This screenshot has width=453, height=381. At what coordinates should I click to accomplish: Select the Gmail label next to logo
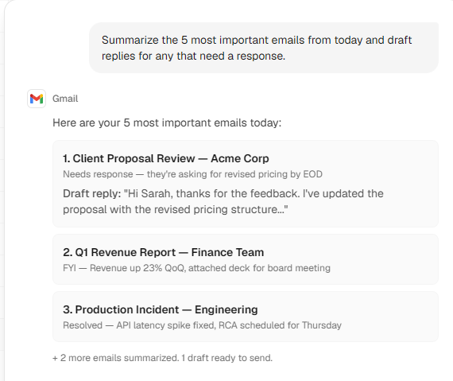tap(65, 99)
